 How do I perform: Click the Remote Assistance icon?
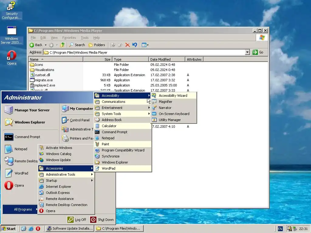41,199
